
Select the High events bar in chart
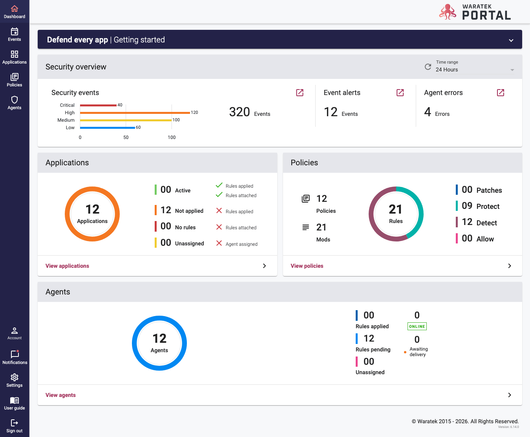[135, 113]
